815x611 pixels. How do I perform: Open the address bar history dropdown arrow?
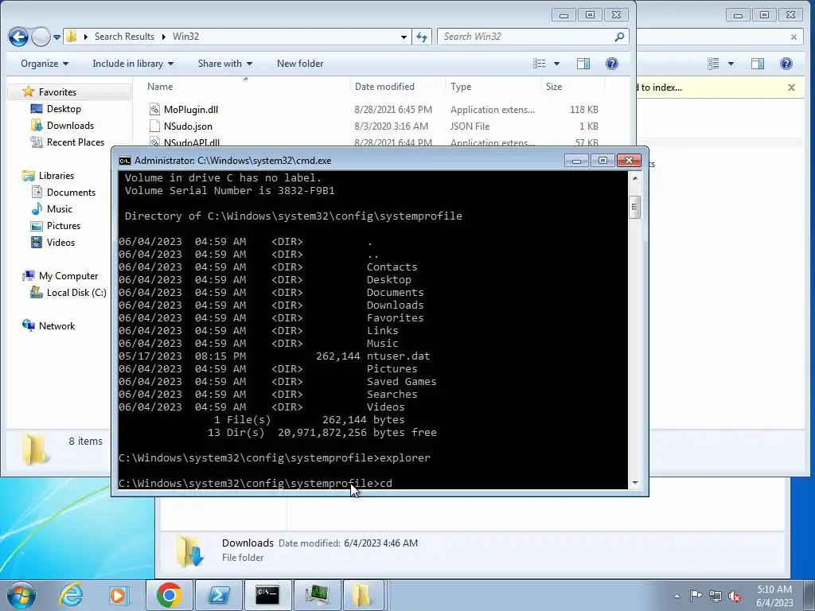[404, 37]
